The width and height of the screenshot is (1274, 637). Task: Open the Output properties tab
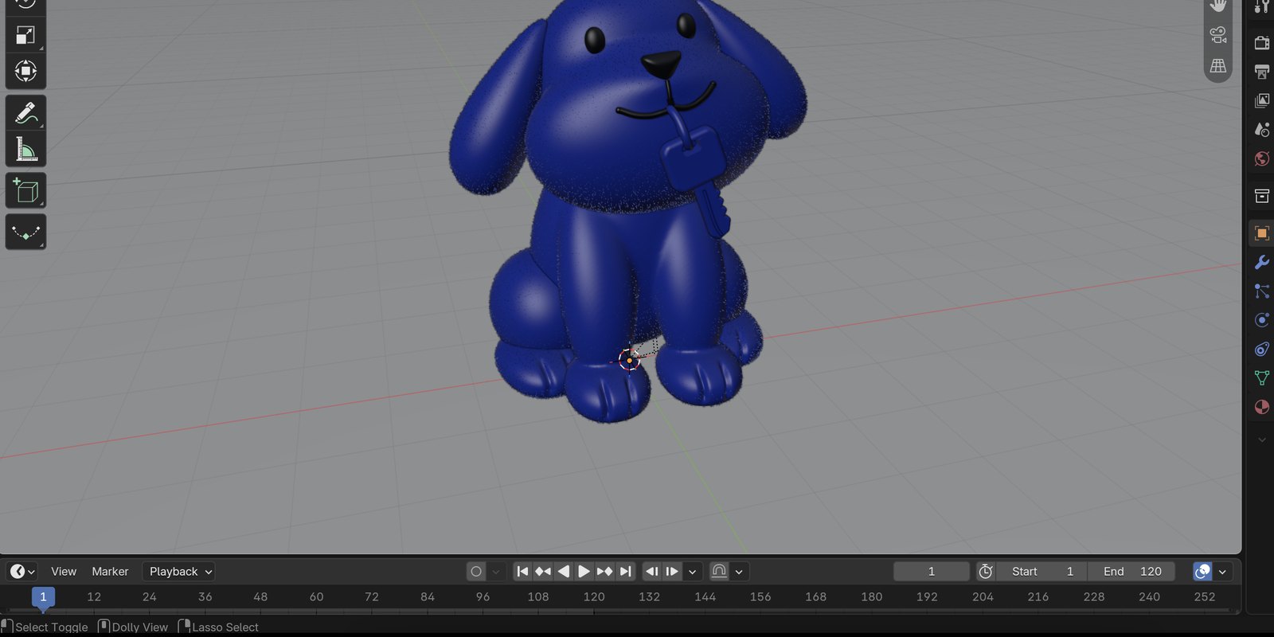[x=1262, y=72]
